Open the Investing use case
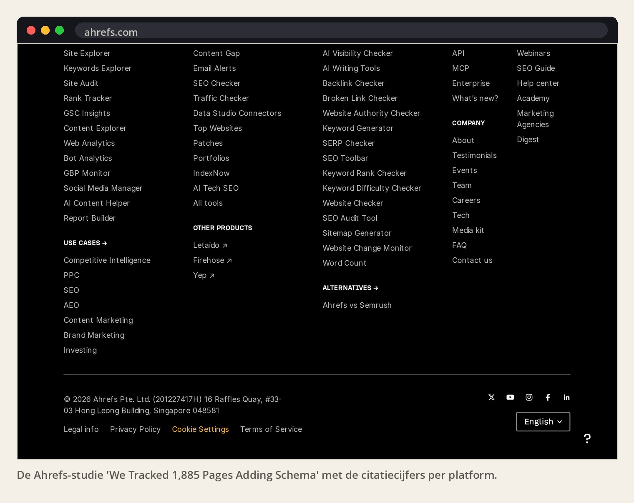 [80, 350]
